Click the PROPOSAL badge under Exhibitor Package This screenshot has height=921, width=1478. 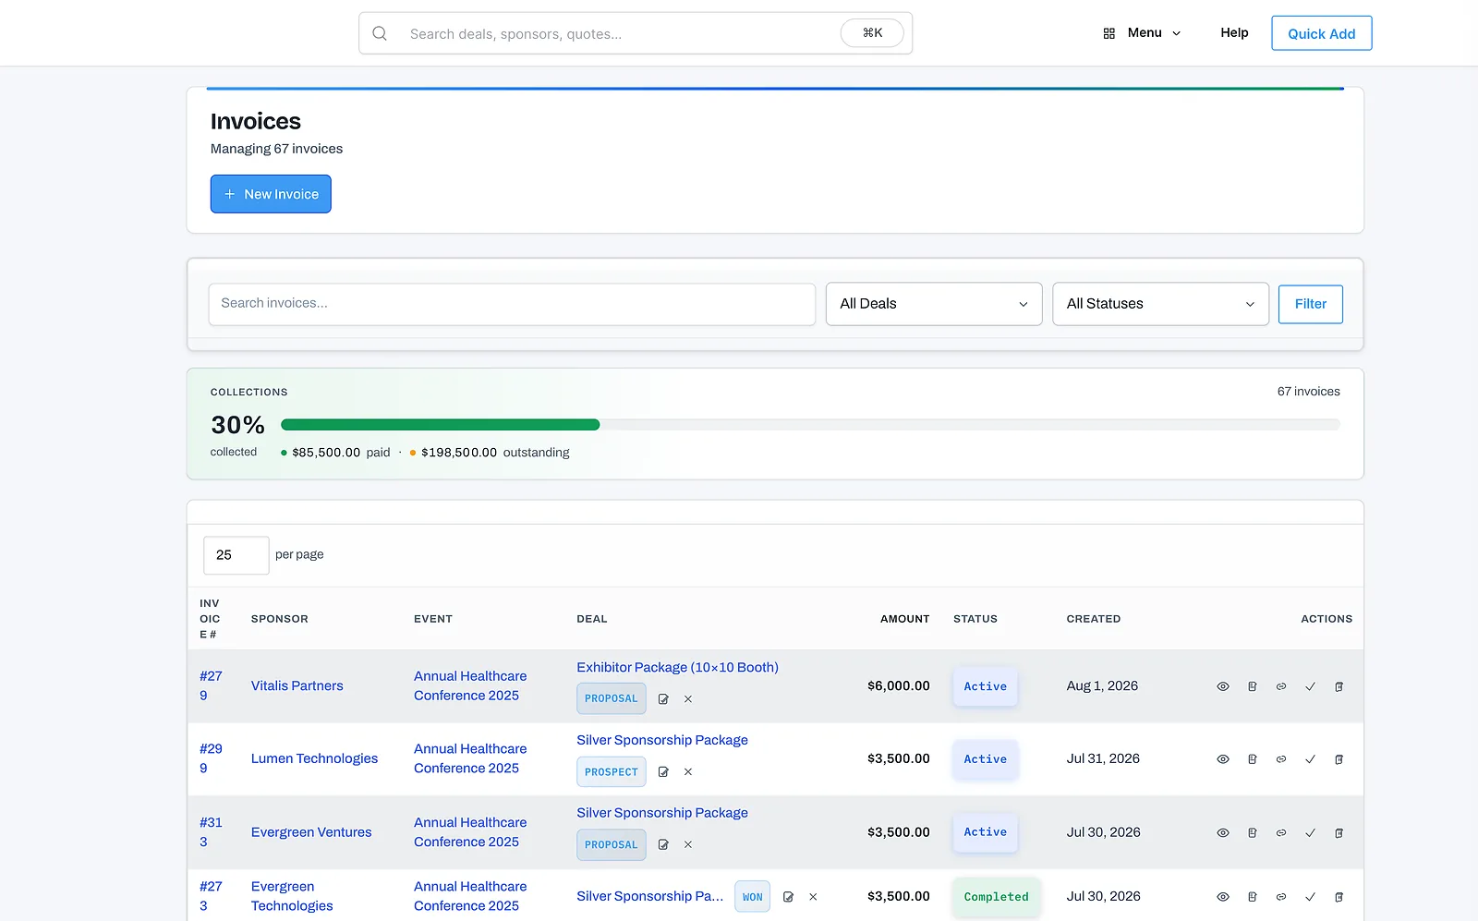(x=611, y=699)
